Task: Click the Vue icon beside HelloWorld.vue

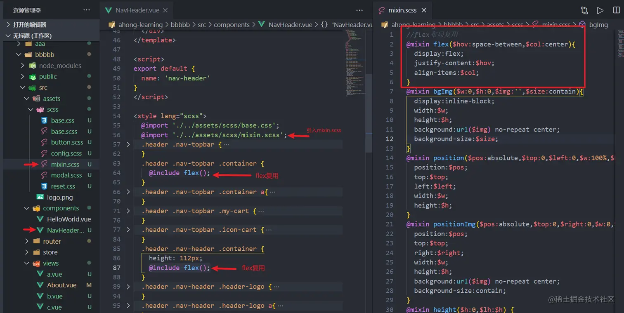Action: (40, 219)
